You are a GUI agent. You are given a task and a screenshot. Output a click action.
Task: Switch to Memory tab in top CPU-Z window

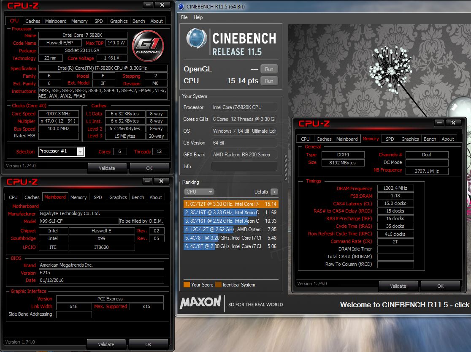79,21
